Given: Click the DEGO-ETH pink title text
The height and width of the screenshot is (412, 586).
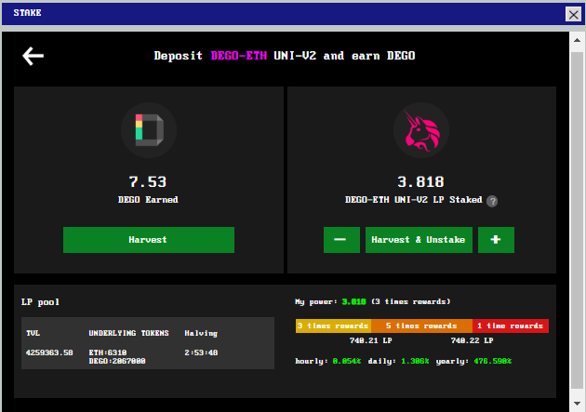Looking at the screenshot, I should (239, 56).
